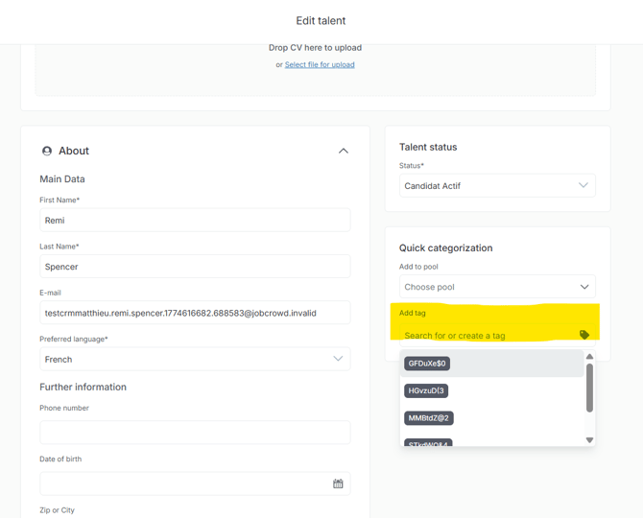Screen dimensions: 643x518
Task: Choose the HGvzuD(3 tag from list
Action: (x=426, y=390)
